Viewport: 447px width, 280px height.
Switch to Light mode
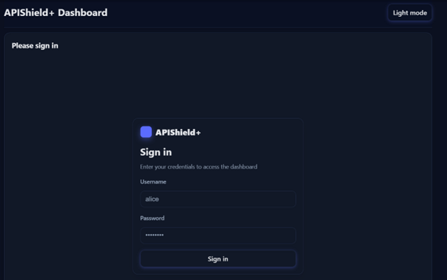[409, 13]
